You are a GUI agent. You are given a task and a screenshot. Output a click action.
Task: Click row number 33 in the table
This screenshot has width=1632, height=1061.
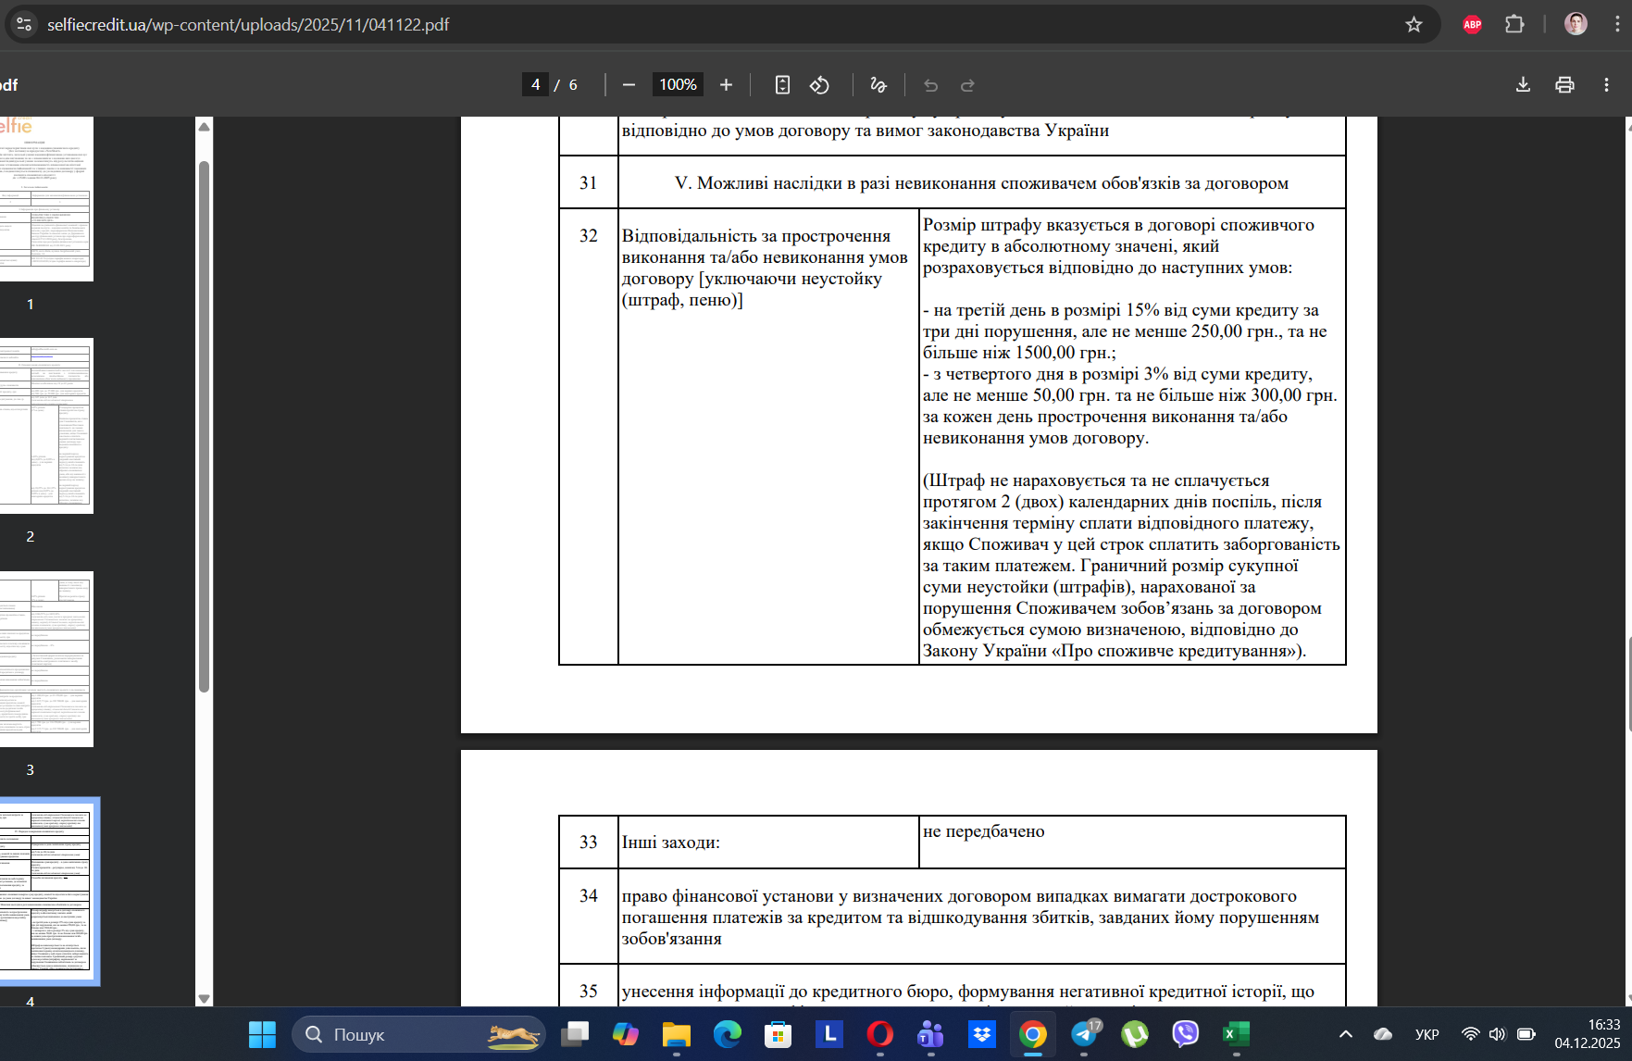pyautogui.click(x=589, y=843)
